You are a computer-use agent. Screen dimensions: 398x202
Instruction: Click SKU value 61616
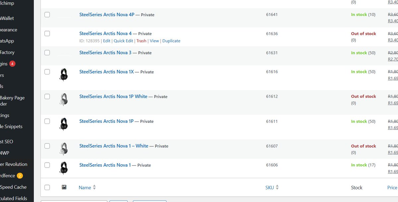click(x=272, y=72)
